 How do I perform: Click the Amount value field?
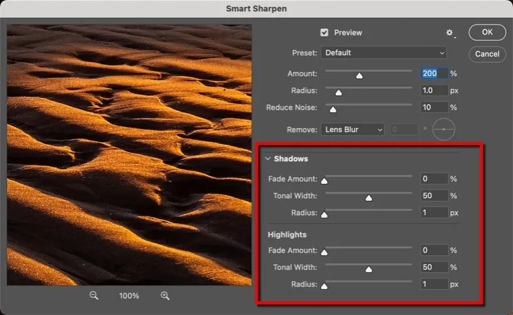(434, 73)
